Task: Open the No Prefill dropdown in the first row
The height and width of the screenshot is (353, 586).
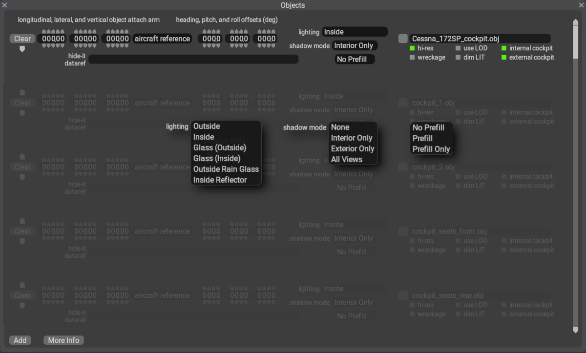Action: (x=355, y=60)
